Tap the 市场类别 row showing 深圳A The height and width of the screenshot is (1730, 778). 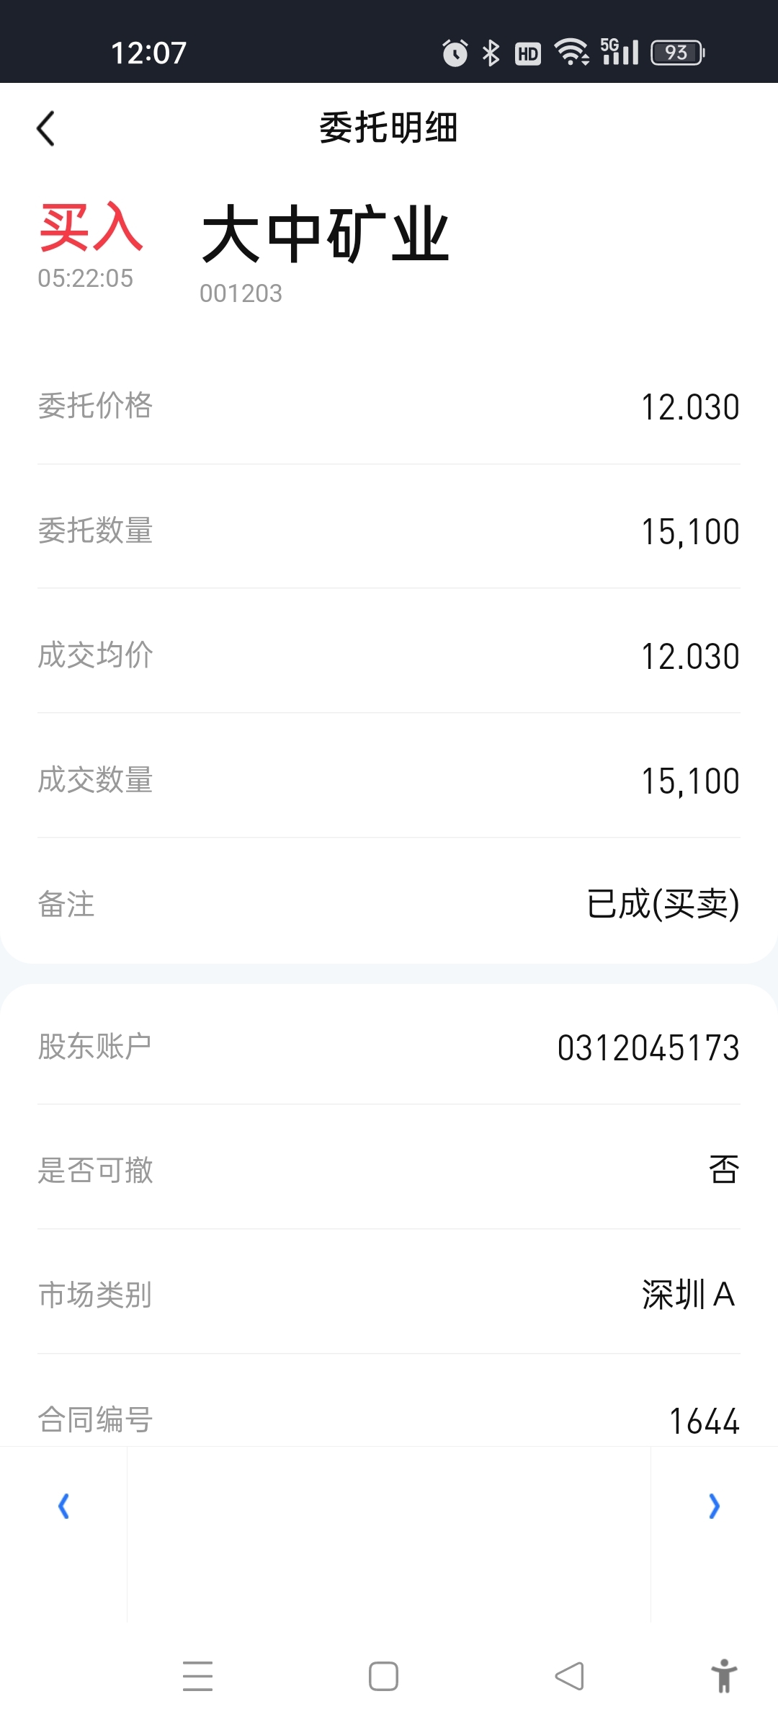(389, 1295)
